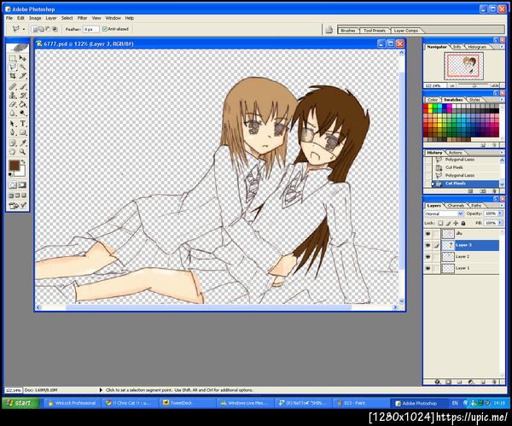Hide Layer 1 using its eye icon
Image resolution: width=512 pixels, height=426 pixels.
[x=428, y=268]
